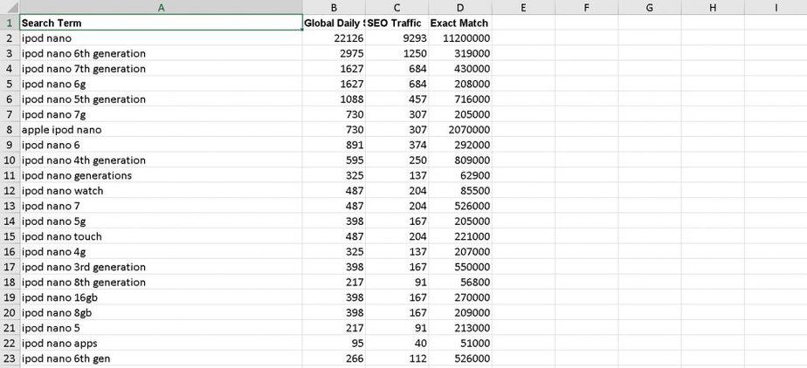Select cell 'ipod nano 7th generation'
This screenshot has height=368, width=807.
[161, 68]
